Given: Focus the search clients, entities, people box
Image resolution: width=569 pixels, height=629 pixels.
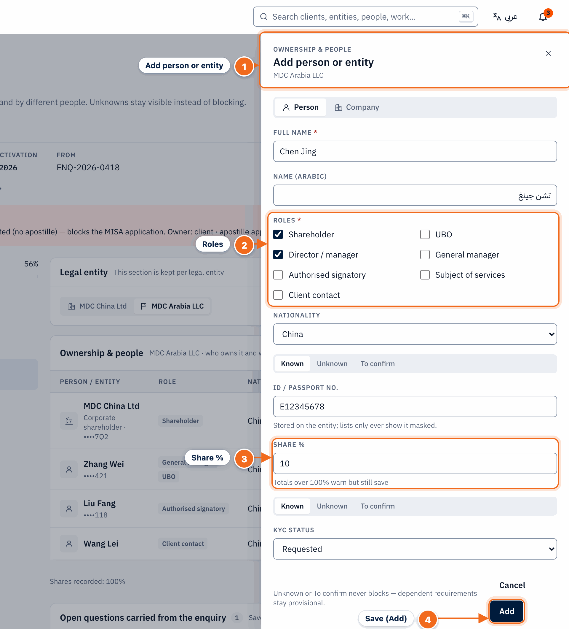Looking at the screenshot, I should [365, 17].
